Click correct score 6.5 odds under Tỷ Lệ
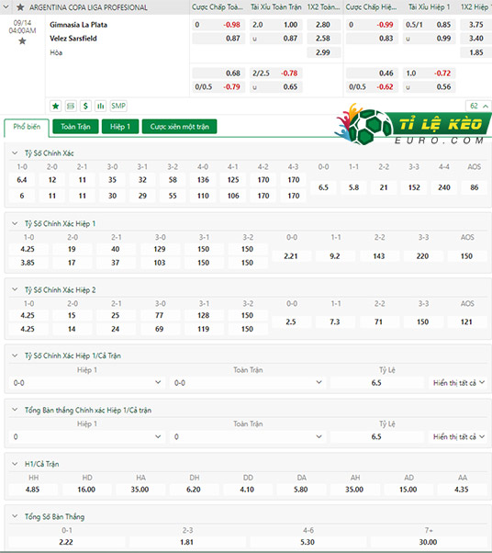 [376, 383]
